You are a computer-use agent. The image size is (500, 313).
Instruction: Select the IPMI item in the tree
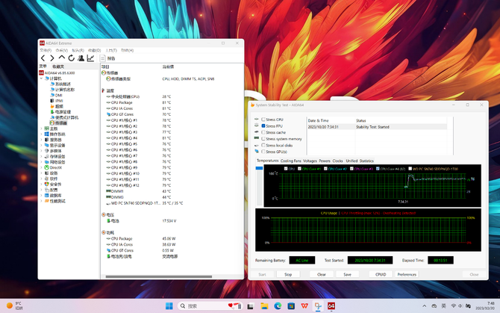coord(57,101)
